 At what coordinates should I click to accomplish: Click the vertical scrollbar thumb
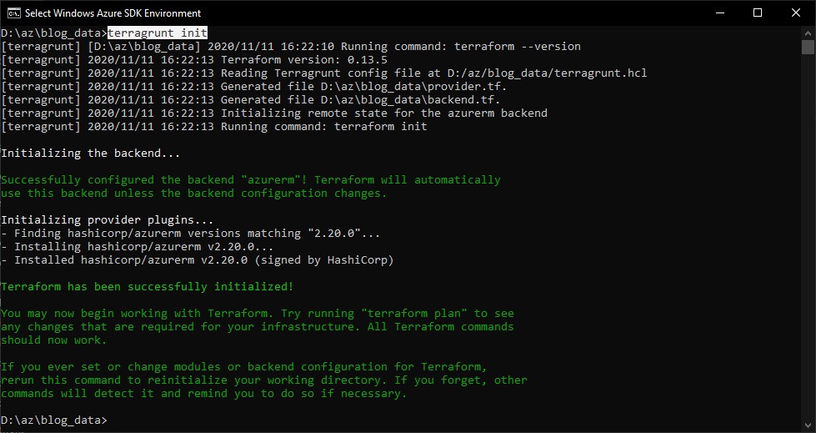[x=808, y=47]
